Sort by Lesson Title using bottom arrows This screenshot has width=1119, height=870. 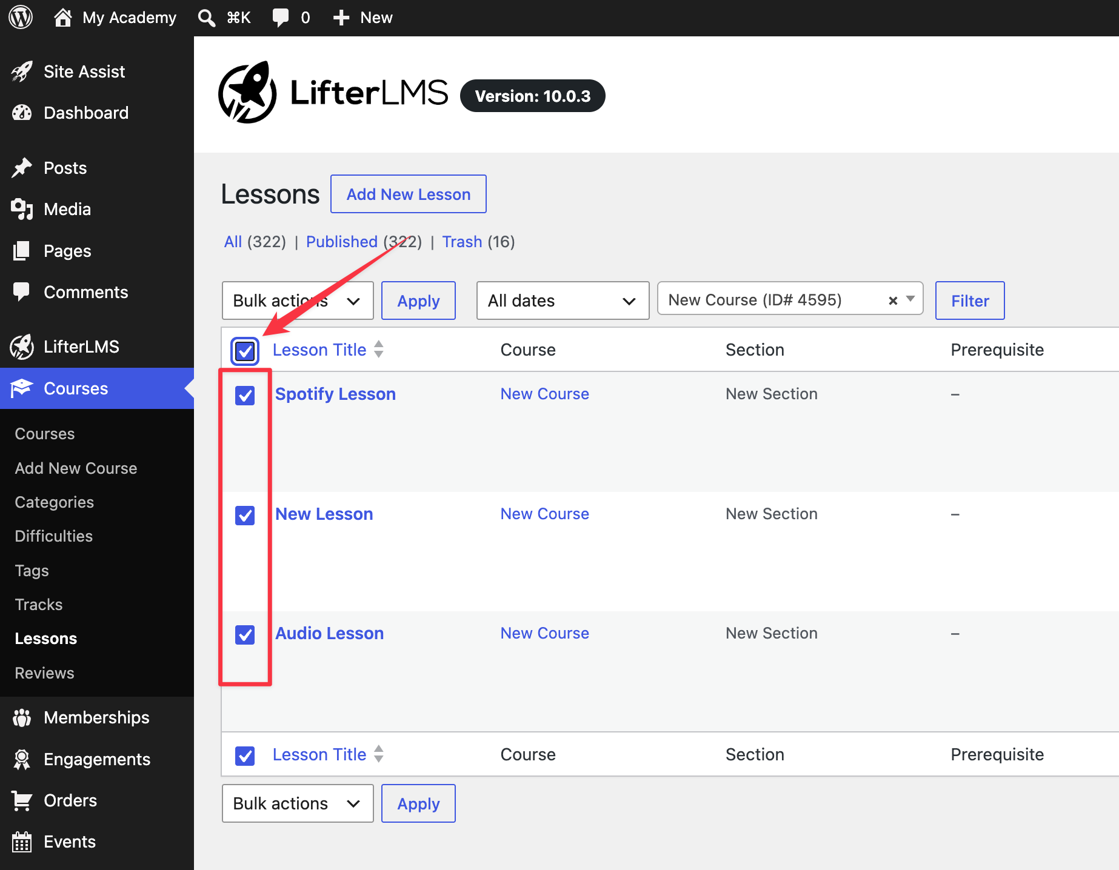tap(379, 754)
